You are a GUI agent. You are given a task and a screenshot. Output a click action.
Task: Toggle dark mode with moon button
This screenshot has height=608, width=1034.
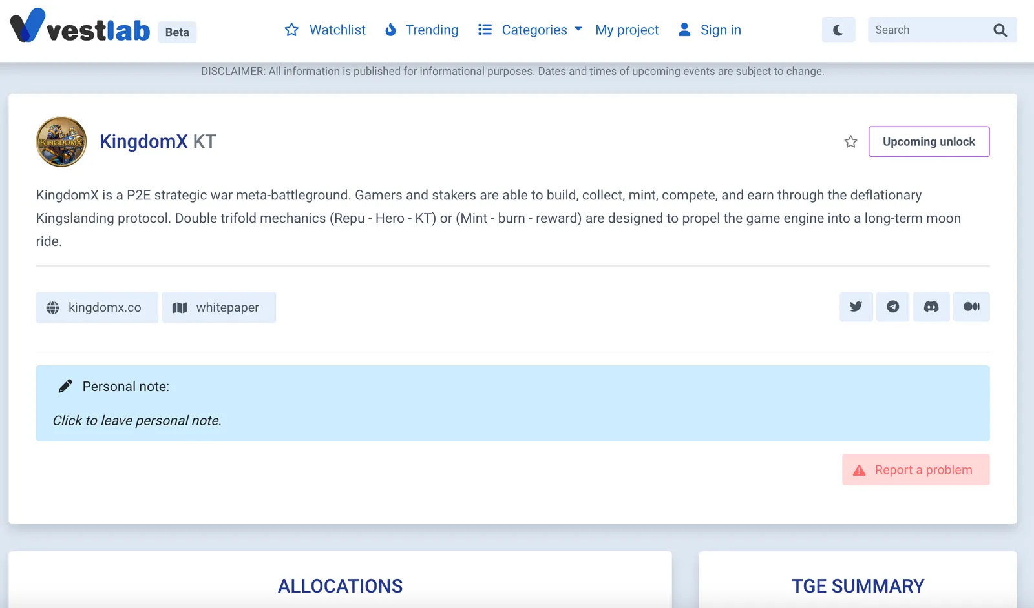[838, 30]
